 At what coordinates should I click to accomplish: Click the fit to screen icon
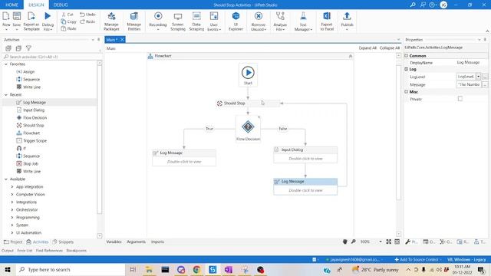389,242
